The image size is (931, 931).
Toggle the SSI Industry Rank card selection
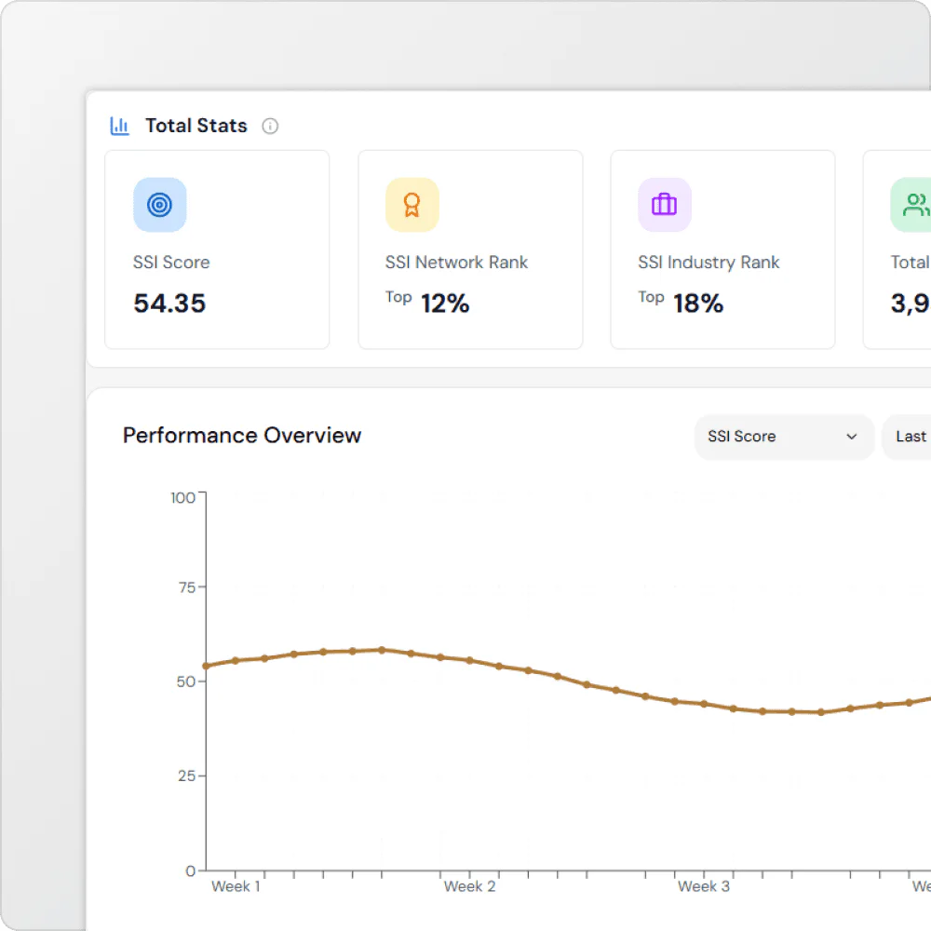pos(722,249)
